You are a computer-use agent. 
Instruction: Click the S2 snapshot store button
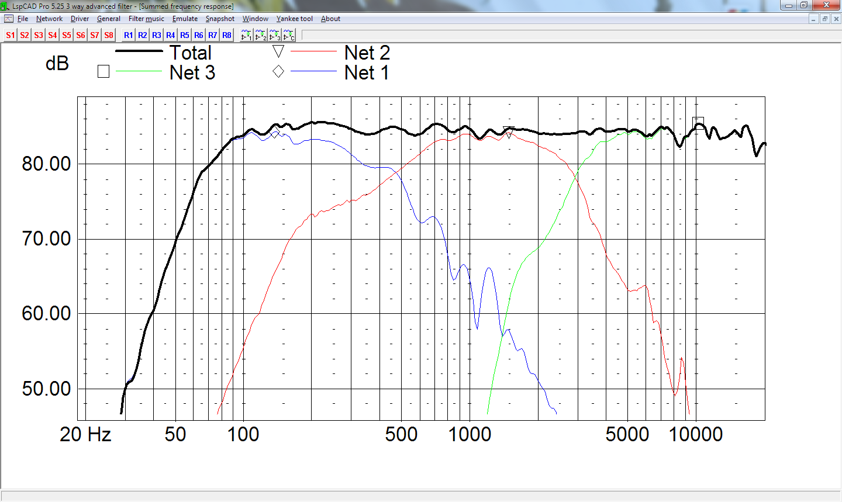25,35
